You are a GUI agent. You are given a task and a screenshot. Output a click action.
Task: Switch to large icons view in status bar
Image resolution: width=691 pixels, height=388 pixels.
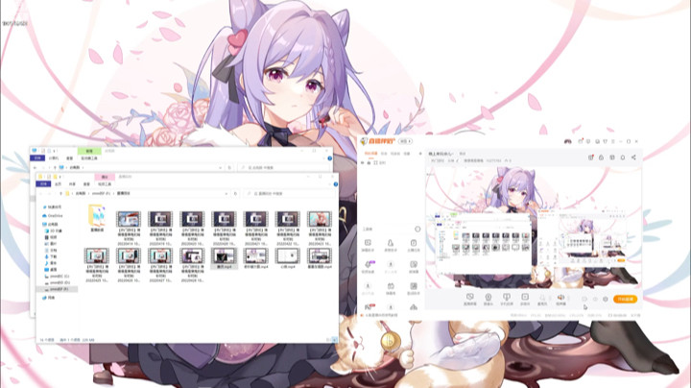(x=335, y=340)
